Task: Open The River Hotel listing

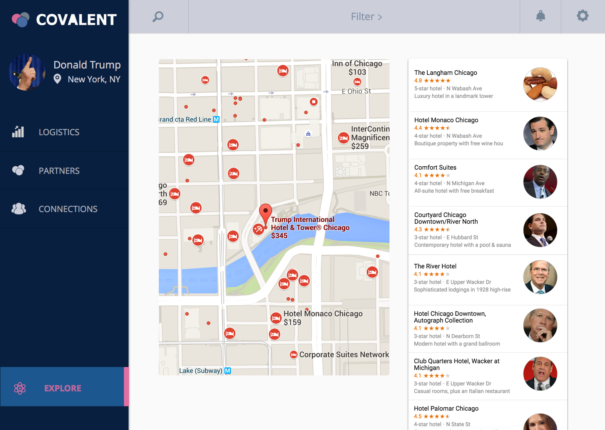Action: pyautogui.click(x=488, y=280)
